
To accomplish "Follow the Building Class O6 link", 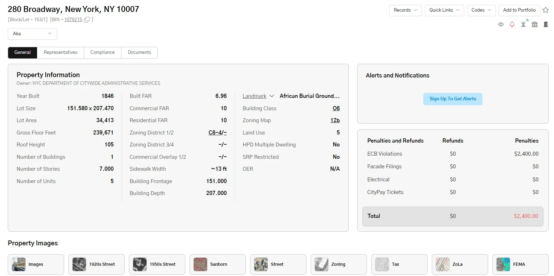I will click(336, 108).
